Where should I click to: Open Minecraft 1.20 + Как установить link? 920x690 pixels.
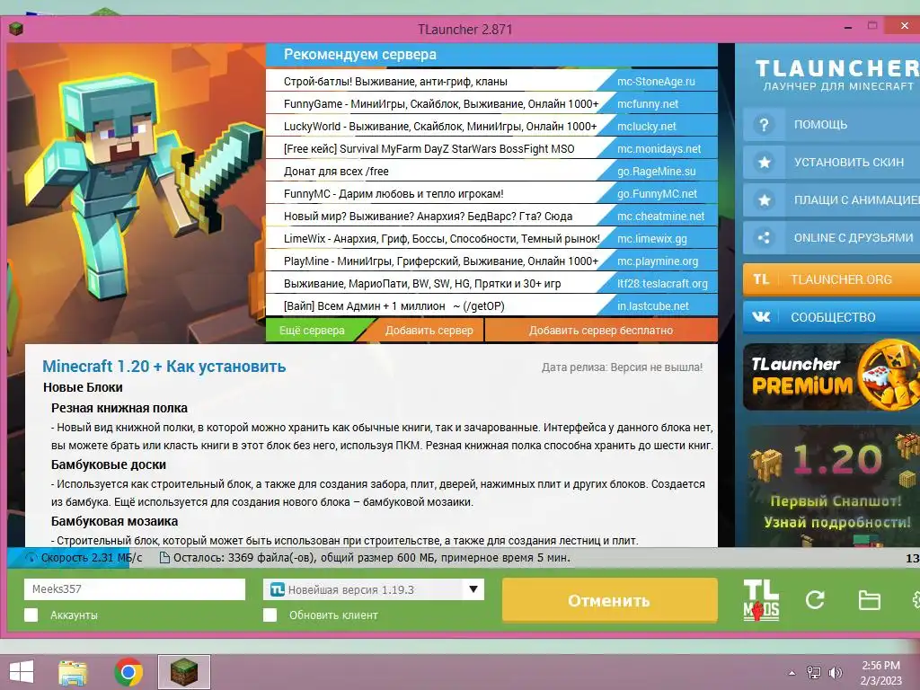(x=164, y=367)
